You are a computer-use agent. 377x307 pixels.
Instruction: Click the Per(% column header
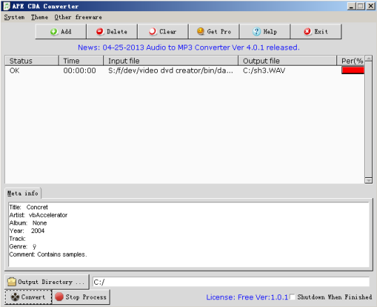[x=350, y=61]
